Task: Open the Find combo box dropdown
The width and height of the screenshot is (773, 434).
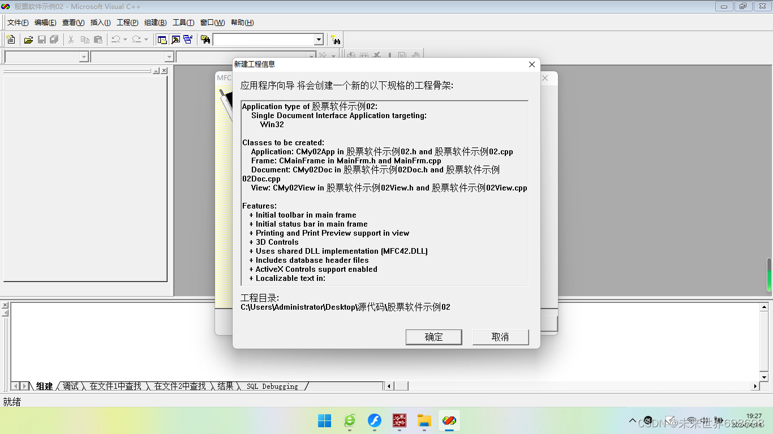Action: [x=319, y=40]
